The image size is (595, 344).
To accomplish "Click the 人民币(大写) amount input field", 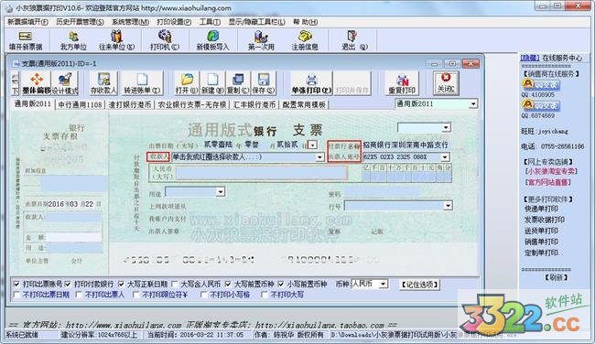I will (261, 173).
